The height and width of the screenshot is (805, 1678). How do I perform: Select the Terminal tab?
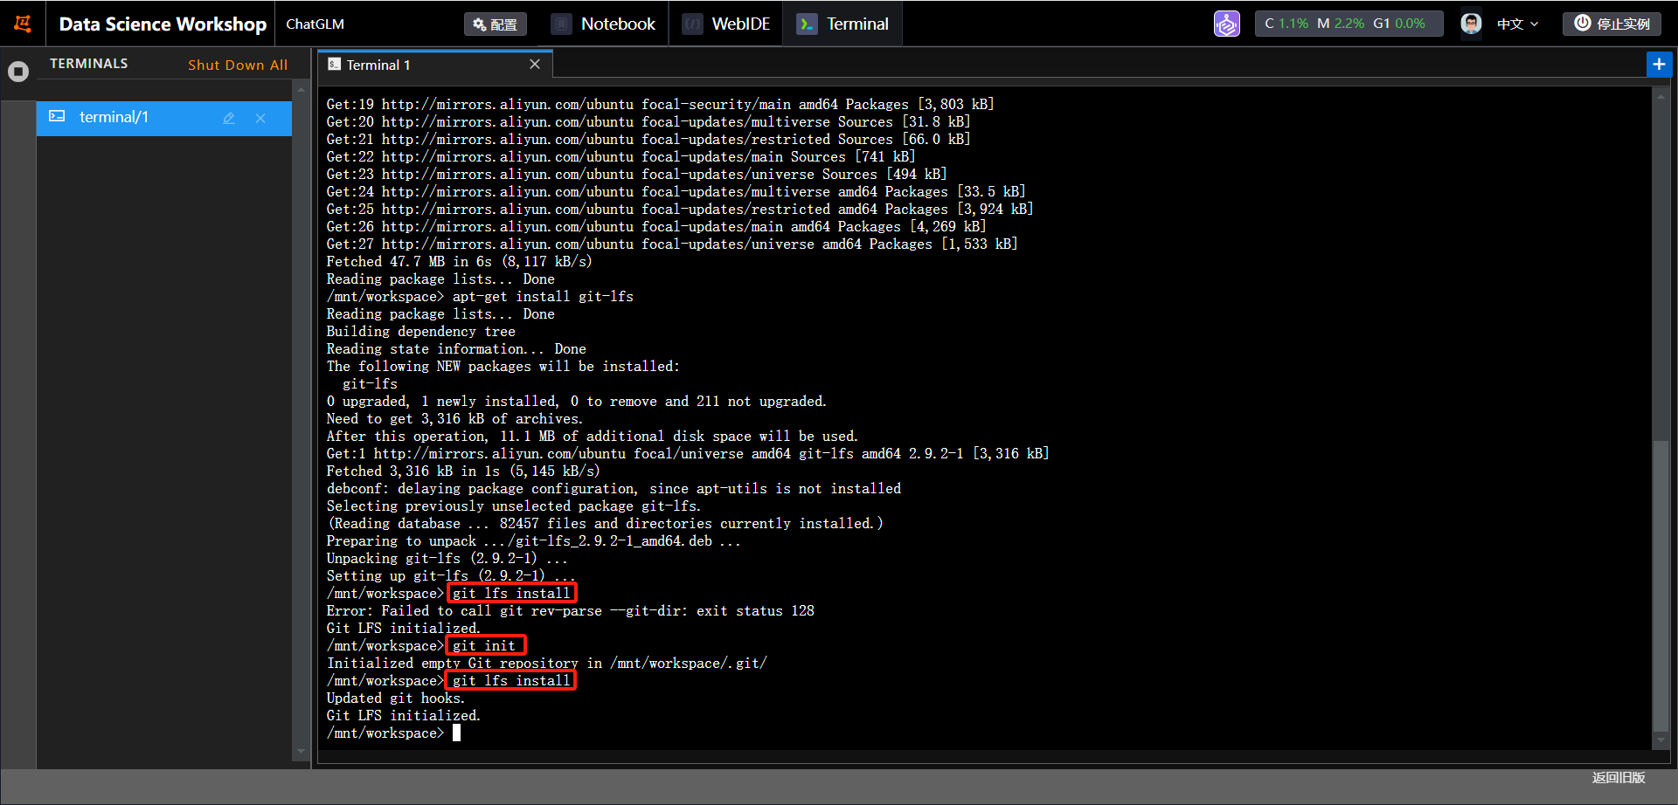pos(843,24)
